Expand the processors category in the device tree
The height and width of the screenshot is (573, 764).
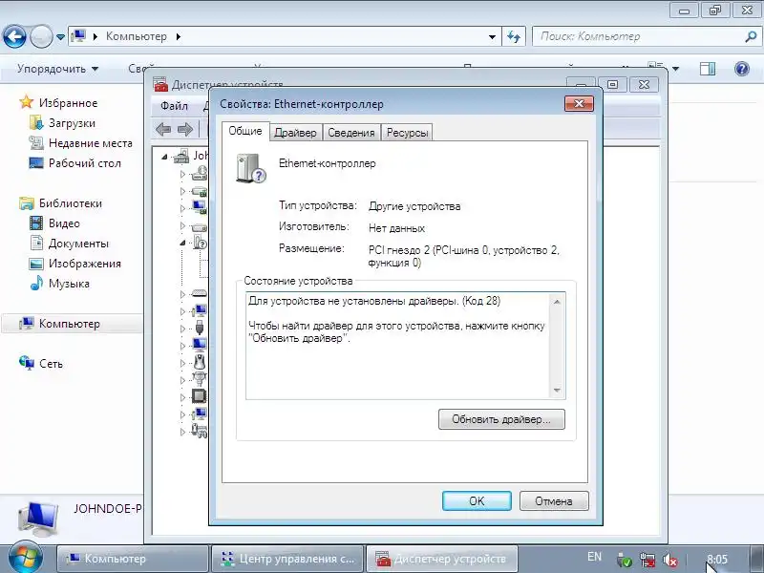coord(182,397)
